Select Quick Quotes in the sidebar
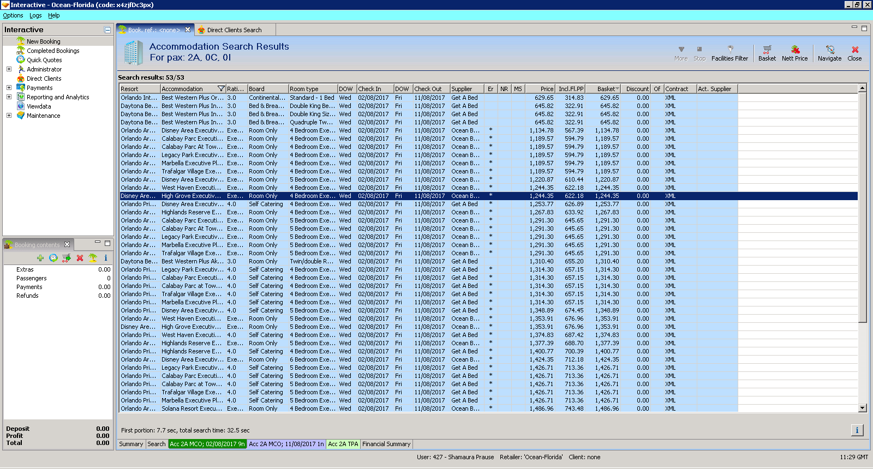This screenshot has width=873, height=469. tap(44, 60)
